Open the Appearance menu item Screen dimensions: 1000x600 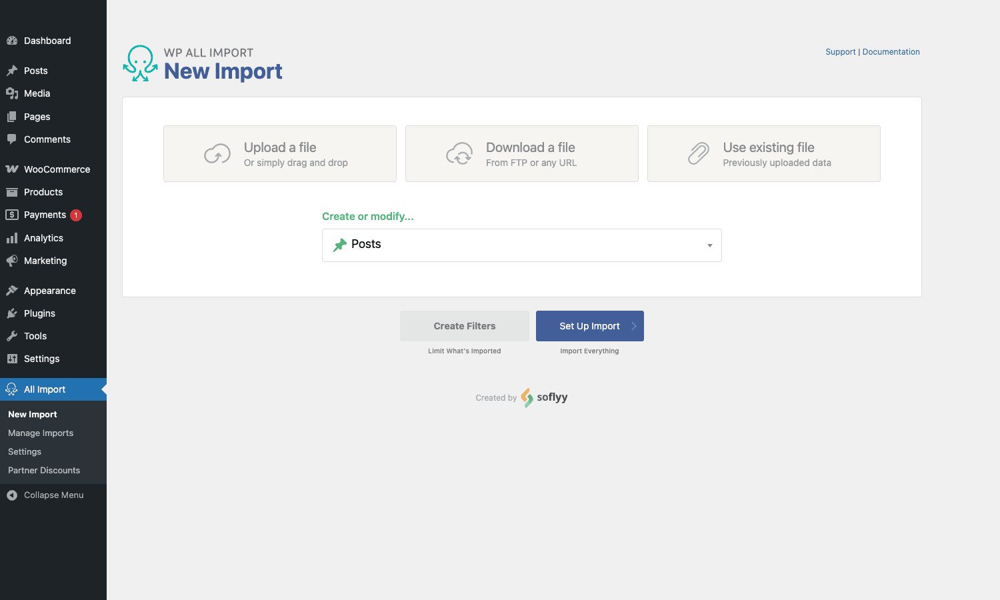tap(53, 291)
